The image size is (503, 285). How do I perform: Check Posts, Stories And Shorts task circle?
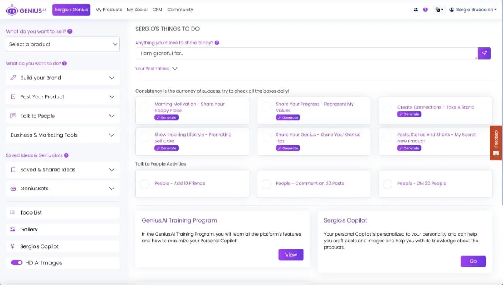(388, 137)
